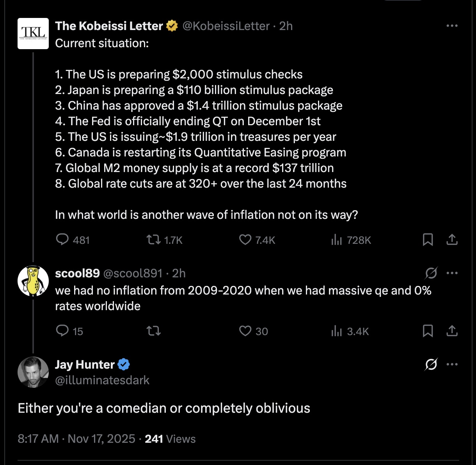Share The Kobeissi Letter post

click(452, 240)
